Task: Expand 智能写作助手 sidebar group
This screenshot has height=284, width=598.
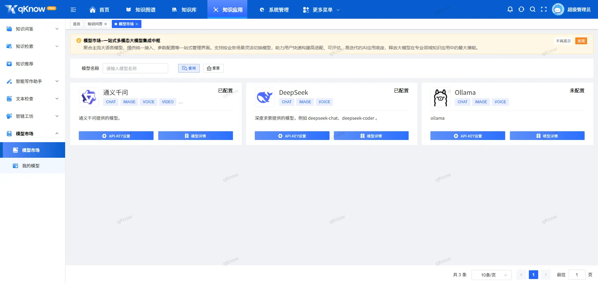Action: [32, 81]
